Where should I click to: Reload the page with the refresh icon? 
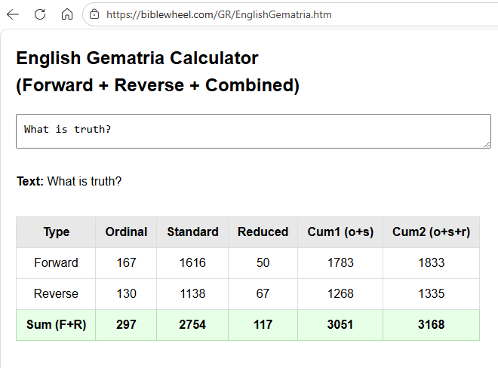(40, 14)
